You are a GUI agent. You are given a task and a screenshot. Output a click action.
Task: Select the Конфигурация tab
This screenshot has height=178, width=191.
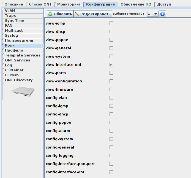pos(100,4)
